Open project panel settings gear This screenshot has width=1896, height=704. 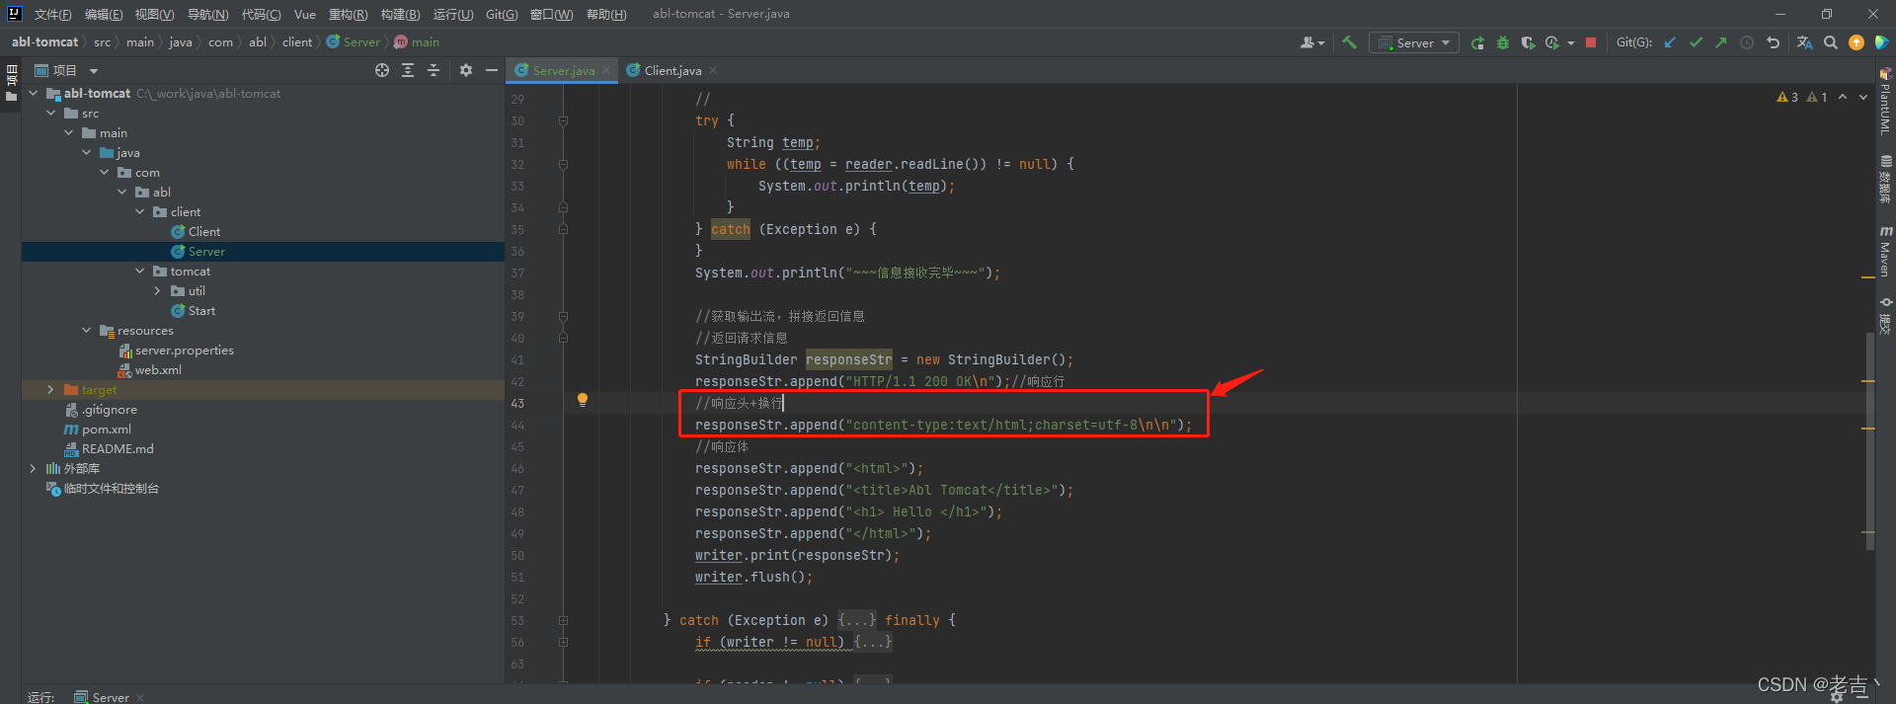tap(466, 70)
